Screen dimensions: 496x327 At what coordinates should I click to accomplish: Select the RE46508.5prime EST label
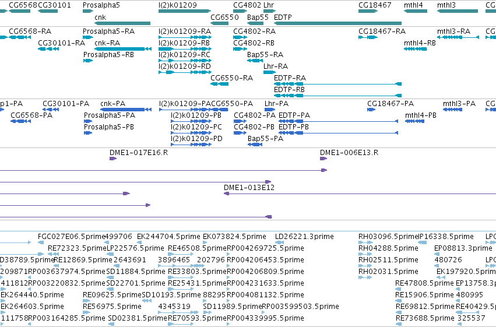click(x=198, y=248)
